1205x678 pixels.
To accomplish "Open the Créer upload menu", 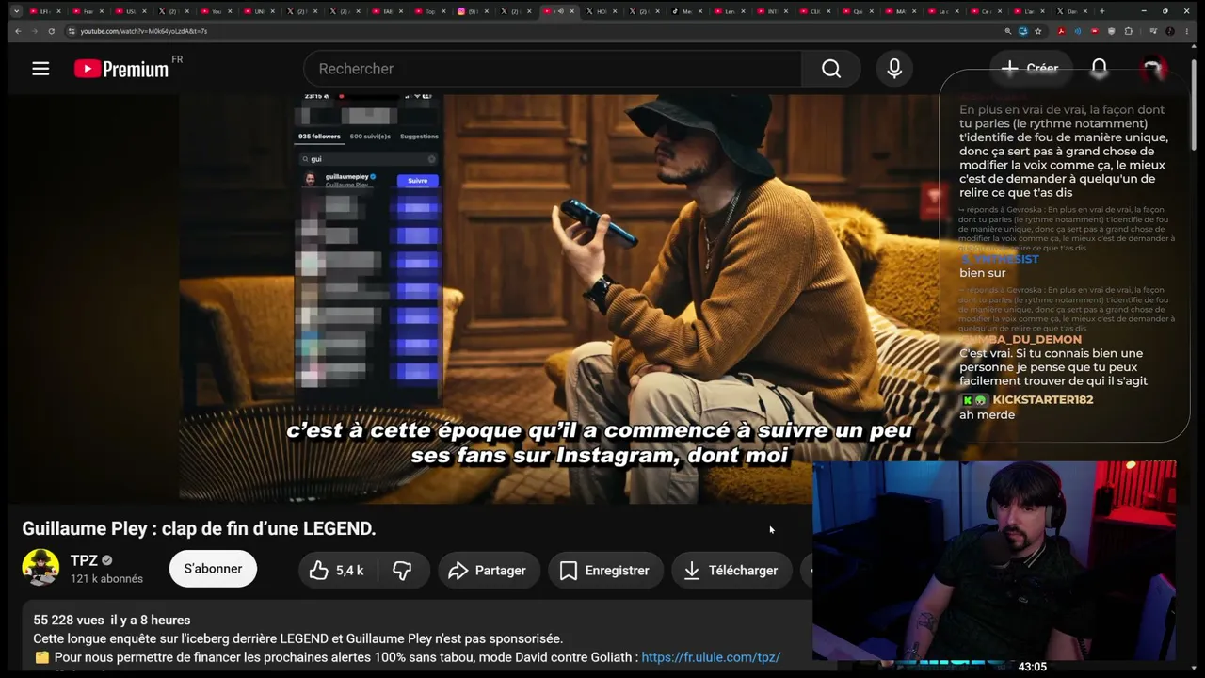I will coord(1030,68).
